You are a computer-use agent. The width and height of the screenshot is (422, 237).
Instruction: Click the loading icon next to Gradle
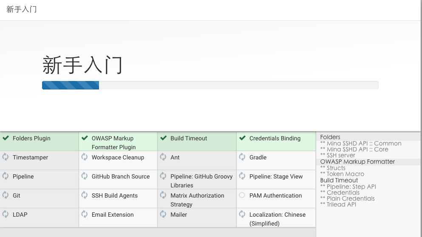tap(242, 157)
